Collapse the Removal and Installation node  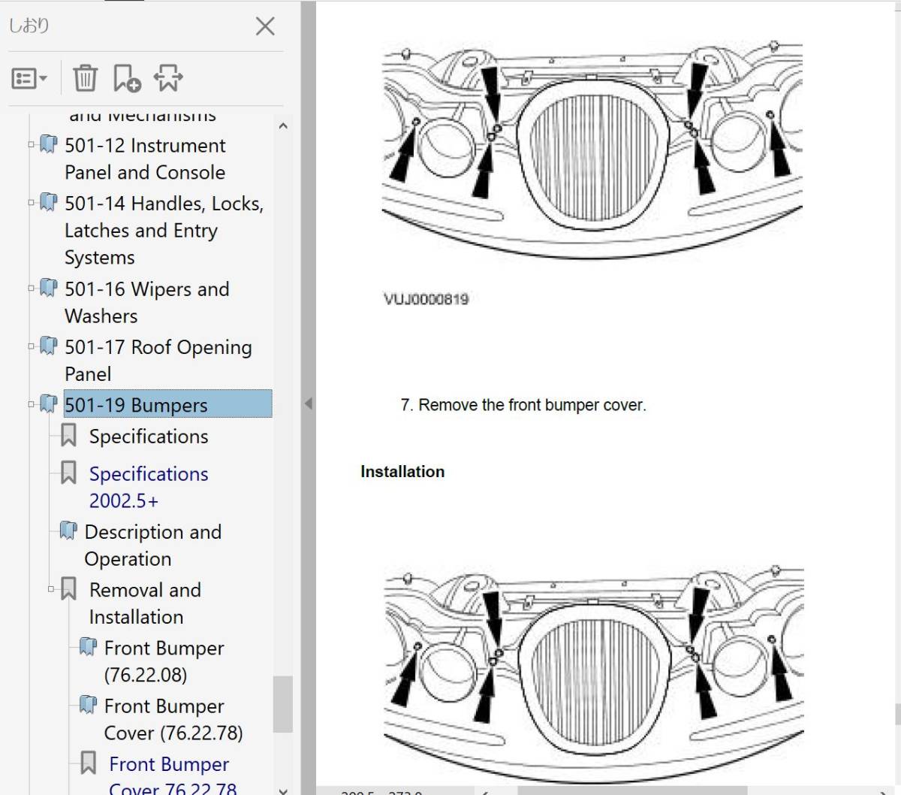coord(51,589)
